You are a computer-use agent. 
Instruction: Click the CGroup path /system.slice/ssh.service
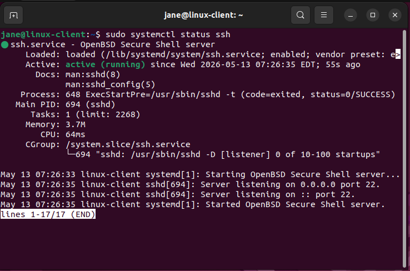128,144
